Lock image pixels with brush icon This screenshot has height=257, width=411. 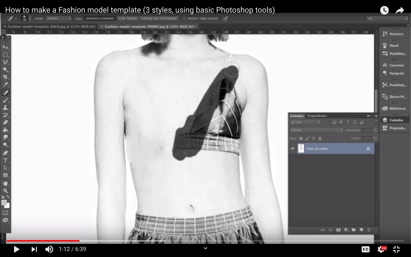[x=307, y=138]
